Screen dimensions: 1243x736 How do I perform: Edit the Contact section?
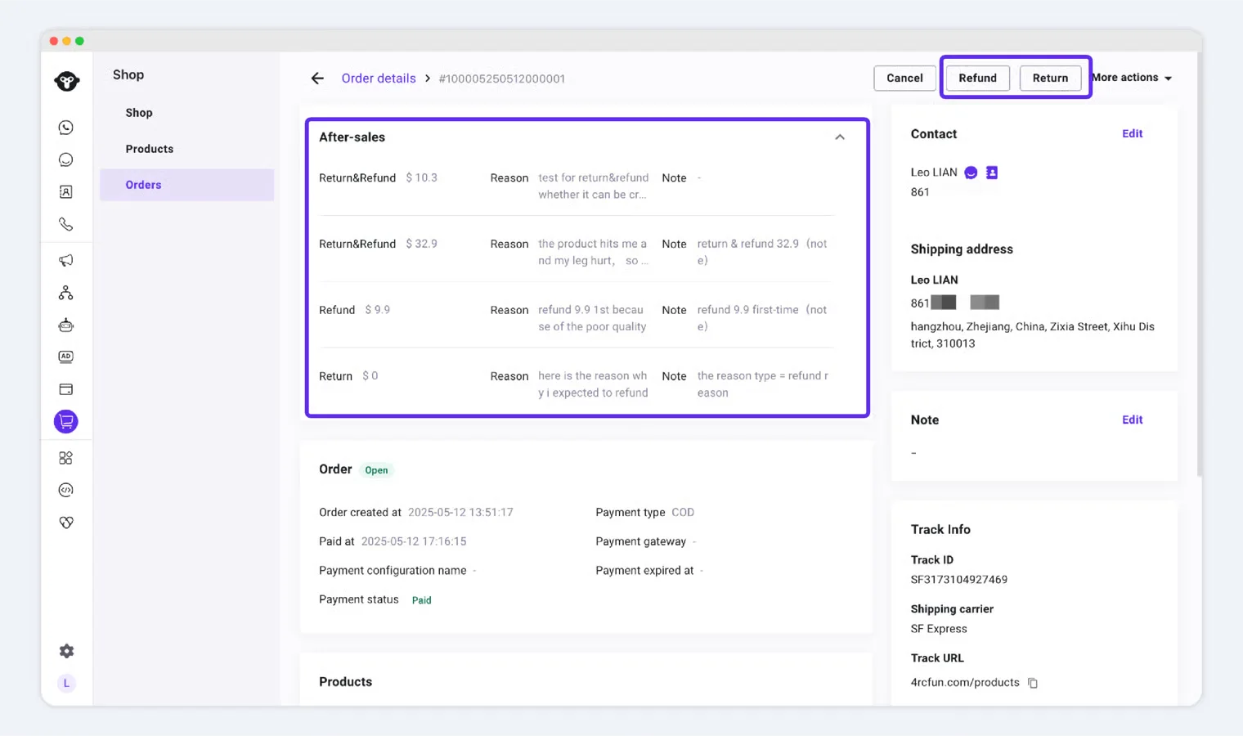(x=1133, y=133)
